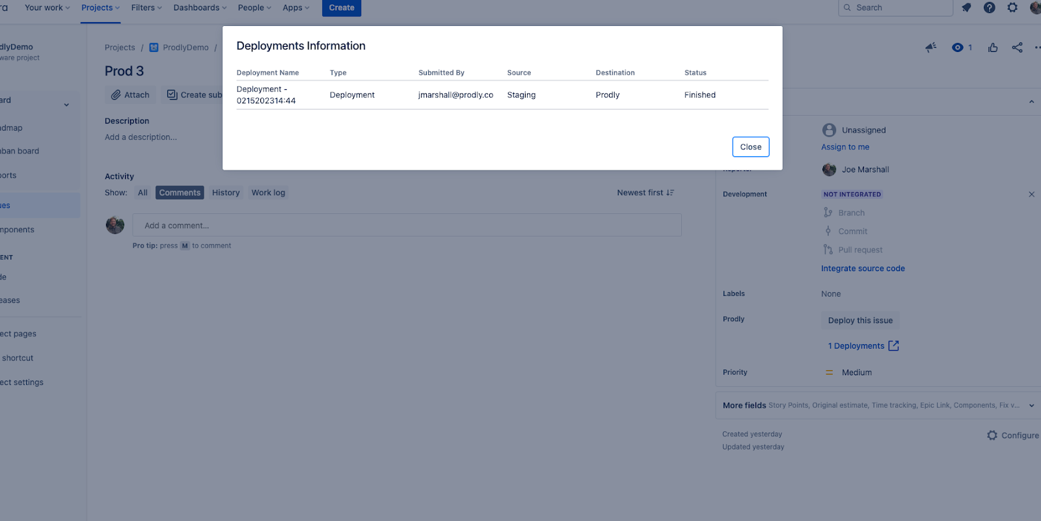This screenshot has width=1041, height=521.
Task: Click the Branch icon
Action: (828, 213)
